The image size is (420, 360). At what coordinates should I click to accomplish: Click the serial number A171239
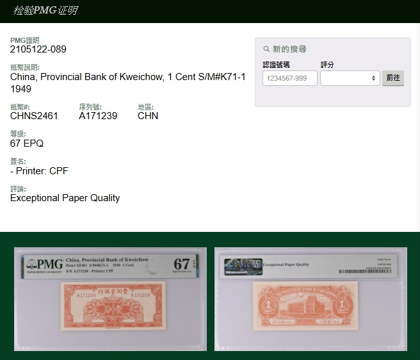click(98, 116)
